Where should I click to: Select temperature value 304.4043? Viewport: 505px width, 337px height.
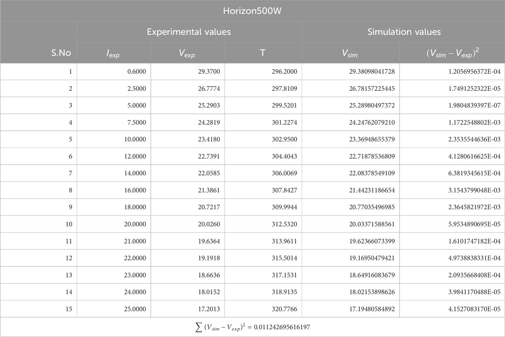tap(284, 156)
